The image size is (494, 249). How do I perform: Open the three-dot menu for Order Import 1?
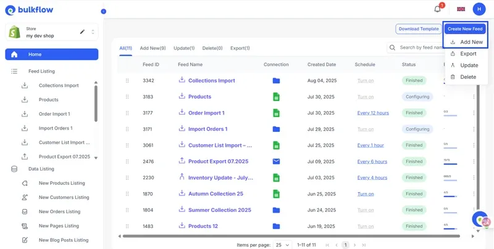474,113
